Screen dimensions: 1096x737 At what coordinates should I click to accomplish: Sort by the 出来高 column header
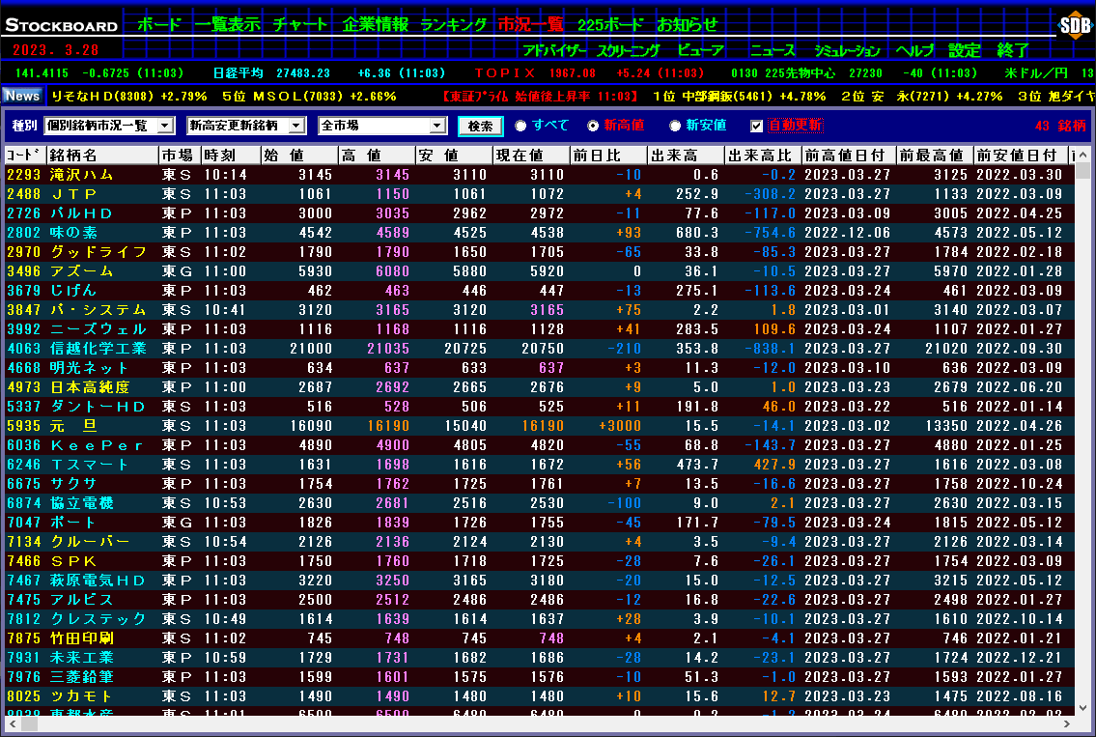[x=686, y=156]
